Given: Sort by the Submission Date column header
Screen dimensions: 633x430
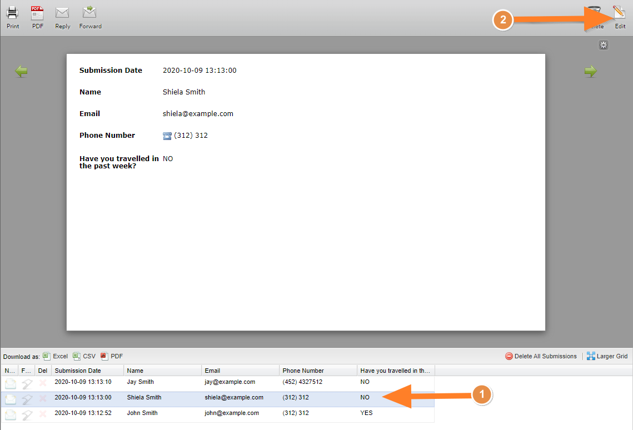Looking at the screenshot, I should (78, 371).
